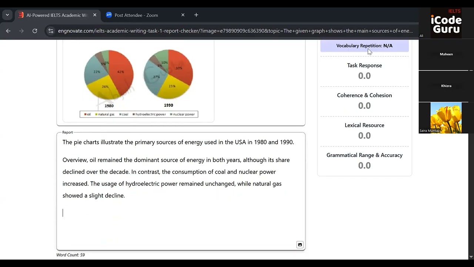This screenshot has width=474, height=267.
Task: Focus the engnovate.com address bar
Action: click(x=235, y=31)
